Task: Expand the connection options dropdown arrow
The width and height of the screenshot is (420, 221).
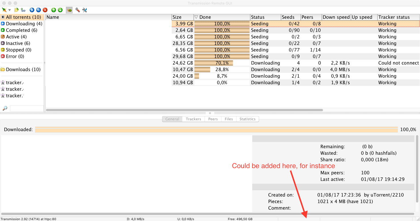Action: click(x=9, y=10)
